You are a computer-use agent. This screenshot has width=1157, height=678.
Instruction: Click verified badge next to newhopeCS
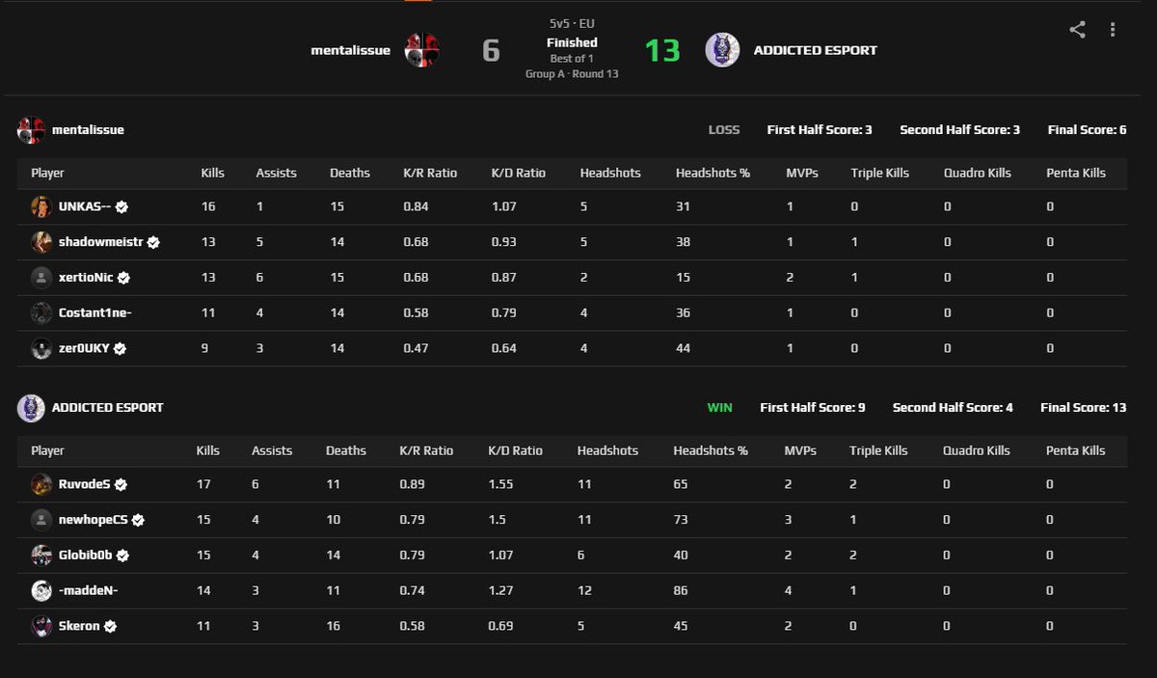point(138,520)
